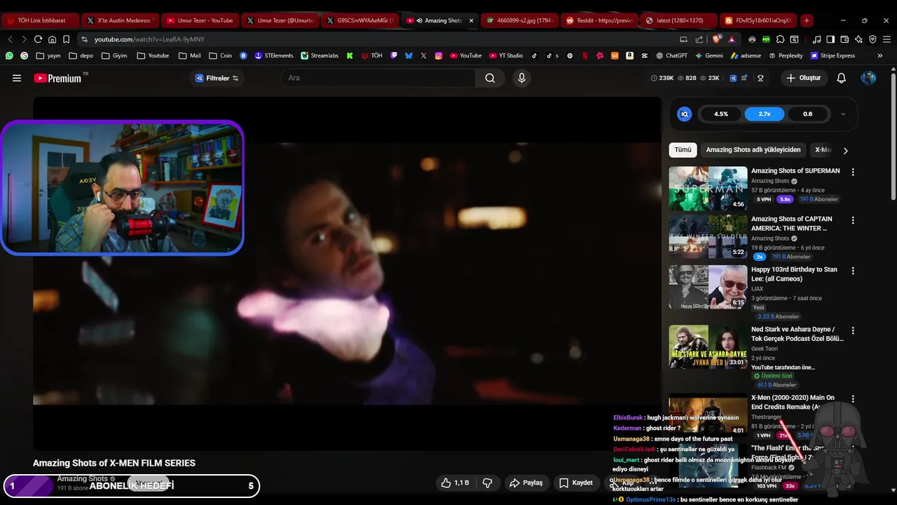Open the Perplexity bookmark
Image resolution: width=897 pixels, height=505 pixels.
[786, 55]
